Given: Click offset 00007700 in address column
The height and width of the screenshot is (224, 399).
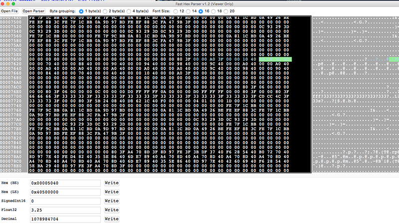Looking at the screenshot, I should click(11, 96).
